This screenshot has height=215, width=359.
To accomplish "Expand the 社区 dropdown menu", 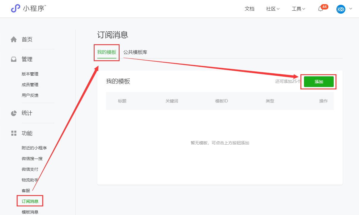I will [273, 9].
